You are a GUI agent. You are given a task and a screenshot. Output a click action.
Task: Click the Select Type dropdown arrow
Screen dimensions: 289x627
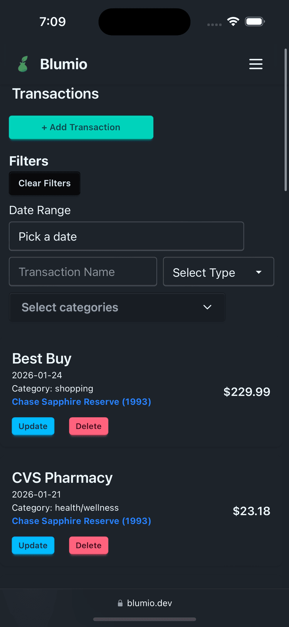click(x=259, y=271)
